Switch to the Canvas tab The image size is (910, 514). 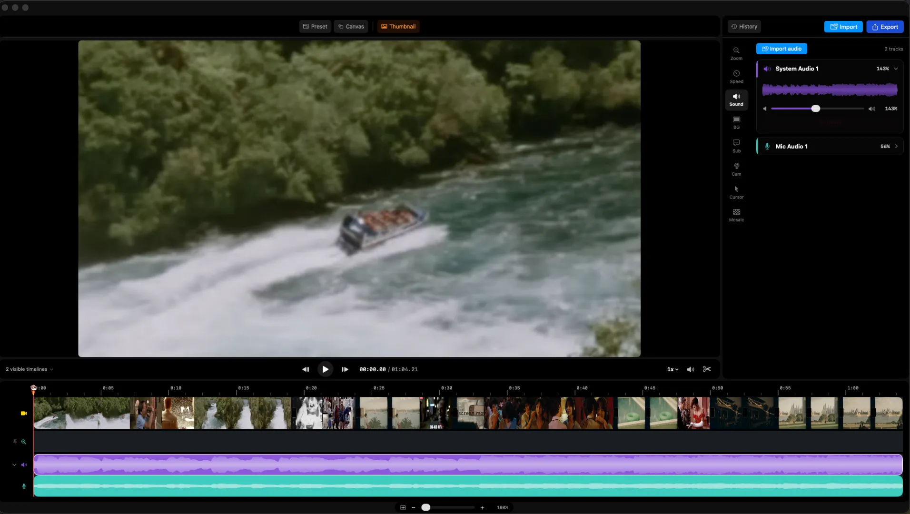tap(351, 27)
